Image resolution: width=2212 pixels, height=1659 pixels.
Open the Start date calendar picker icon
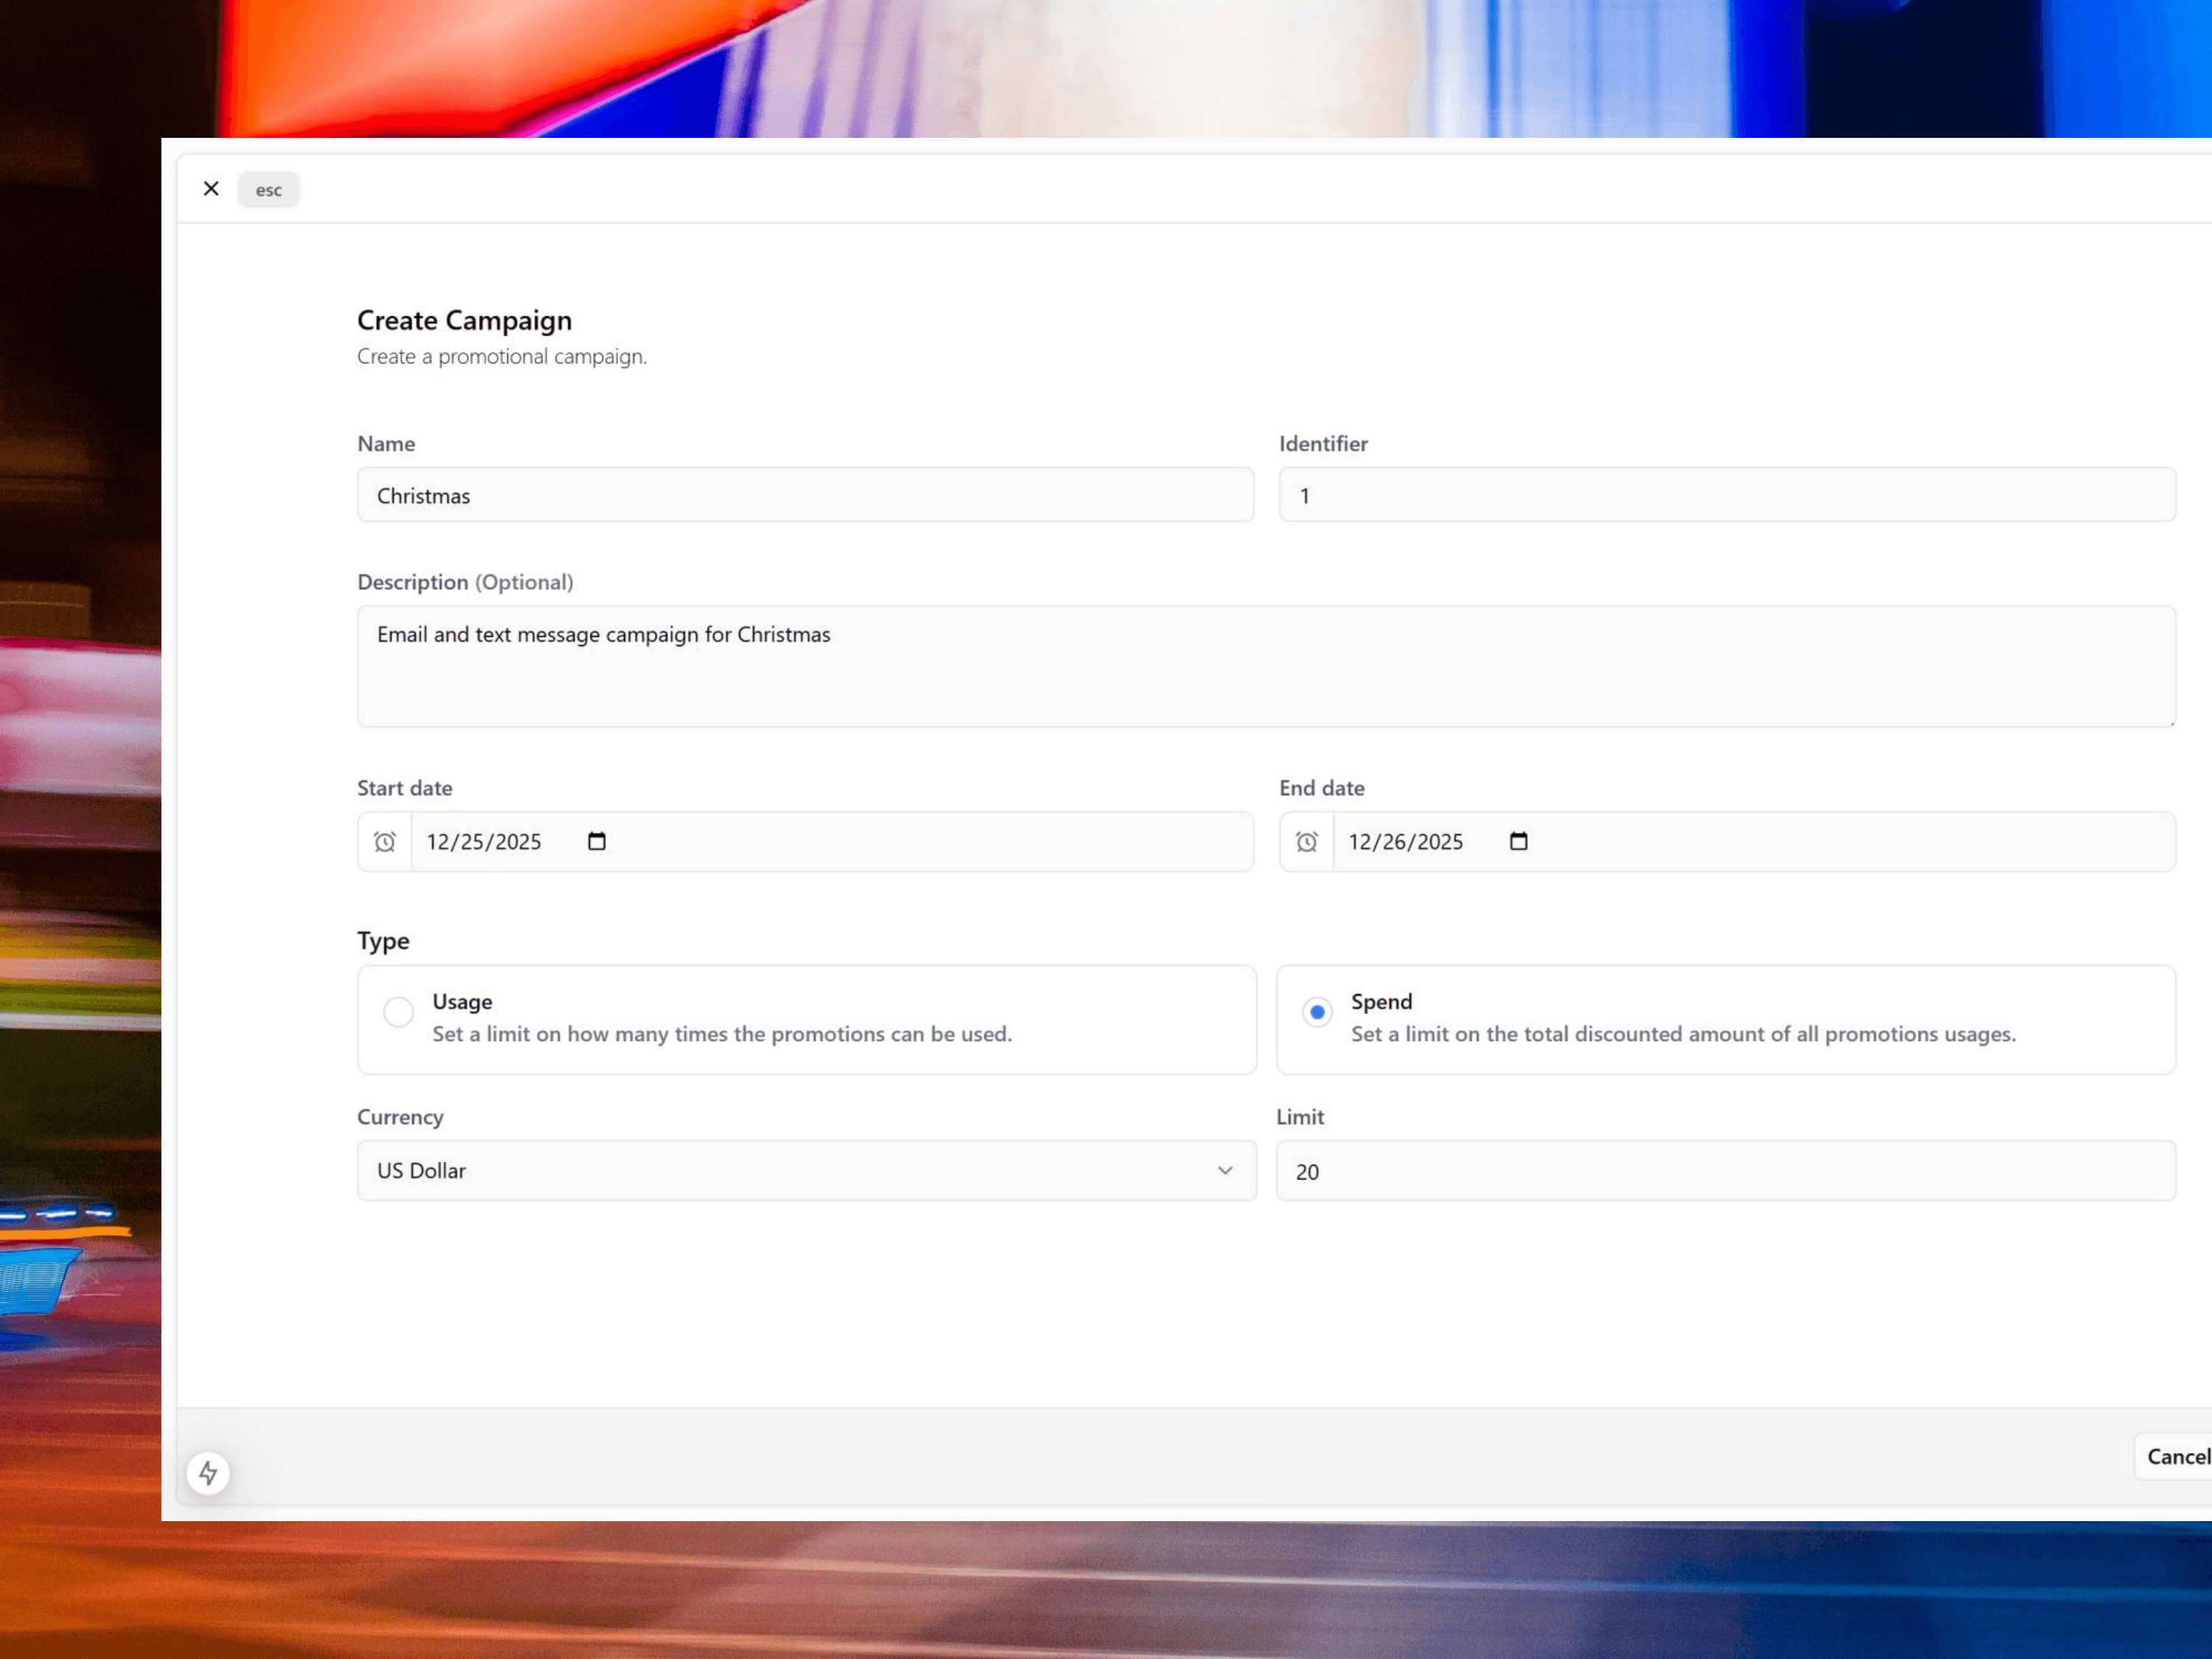pos(597,842)
